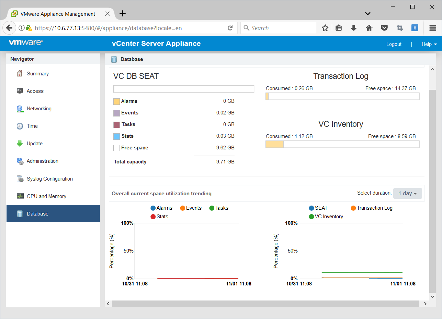Click the Stats blue color swatch
Viewport: 442px width, 319px height.
(x=116, y=136)
